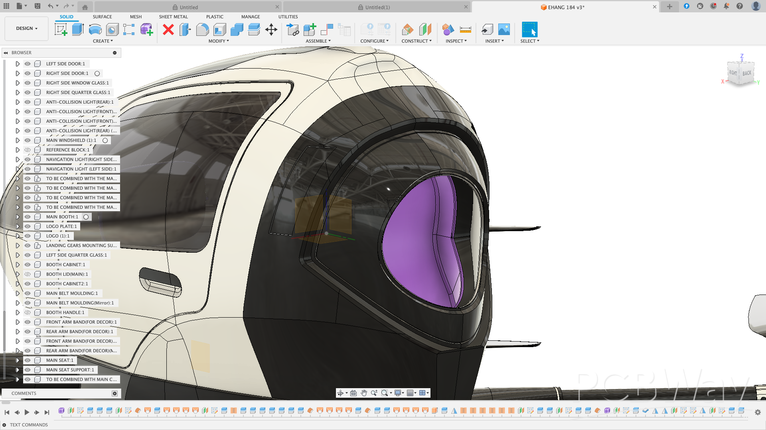Open the MODIFY dropdown menu
This screenshot has height=430, width=766.
[x=219, y=41]
